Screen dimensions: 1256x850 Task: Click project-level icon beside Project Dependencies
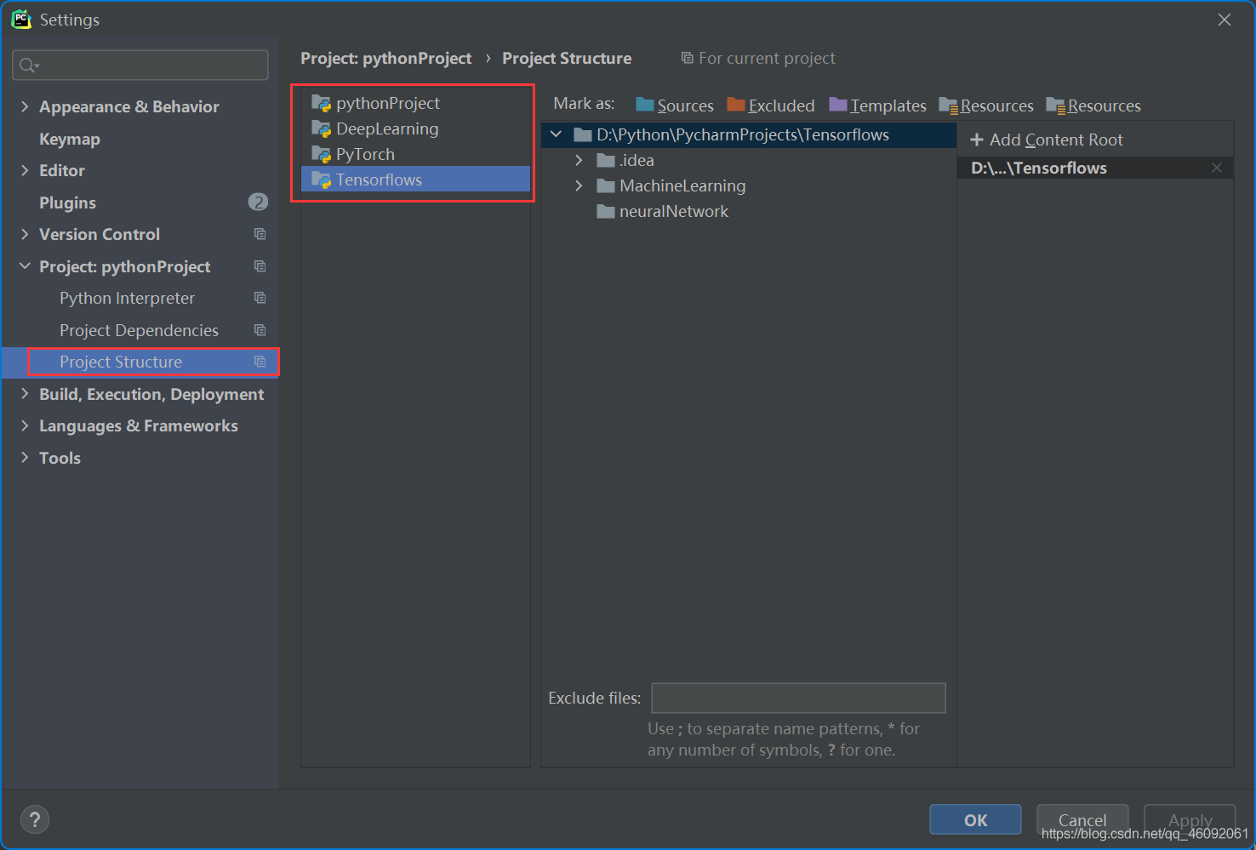[260, 330]
